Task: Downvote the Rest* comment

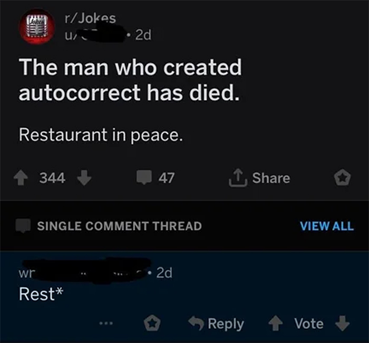Action: click(343, 323)
